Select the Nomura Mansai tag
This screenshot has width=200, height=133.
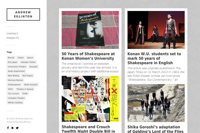tap(15, 80)
